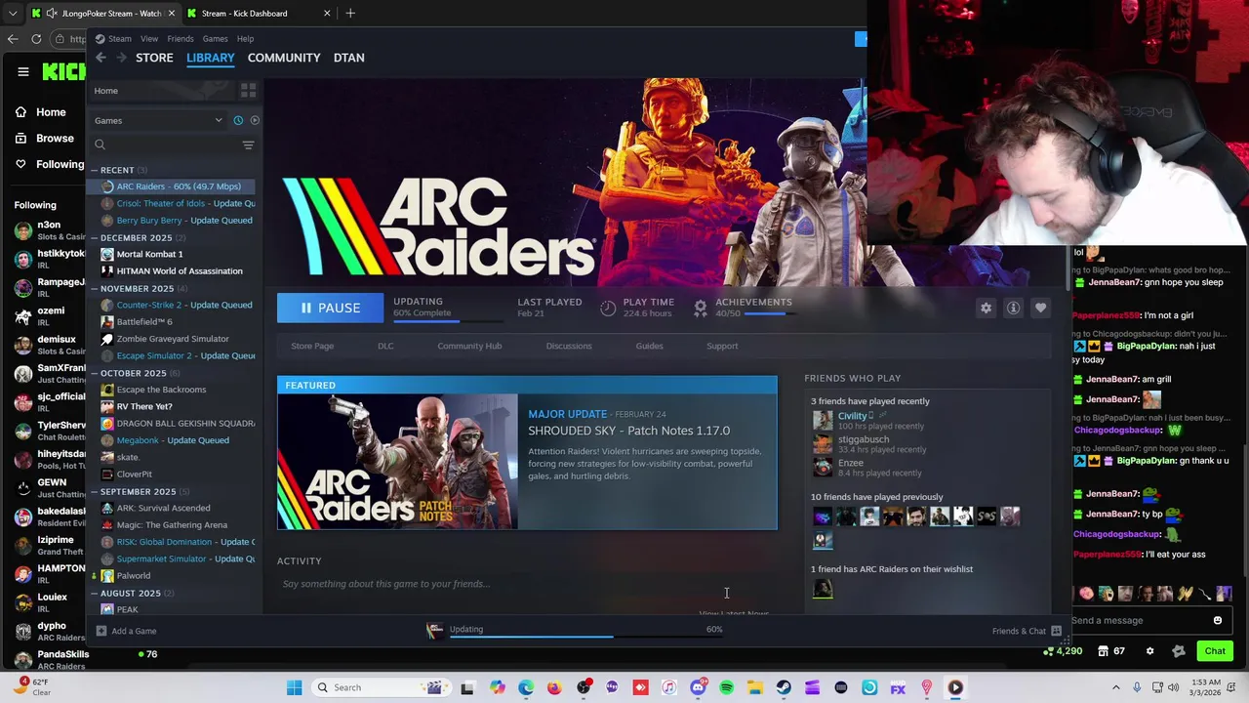The width and height of the screenshot is (1249, 703).
Task: Go back in Steam navigation
Action: (x=101, y=58)
